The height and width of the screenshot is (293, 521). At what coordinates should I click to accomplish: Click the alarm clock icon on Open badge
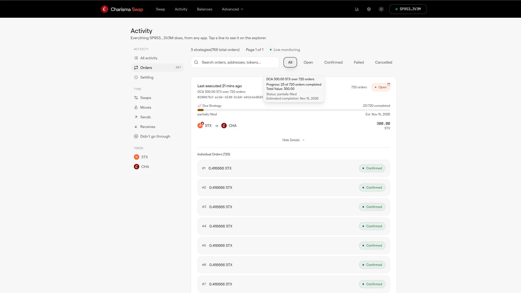click(389, 84)
